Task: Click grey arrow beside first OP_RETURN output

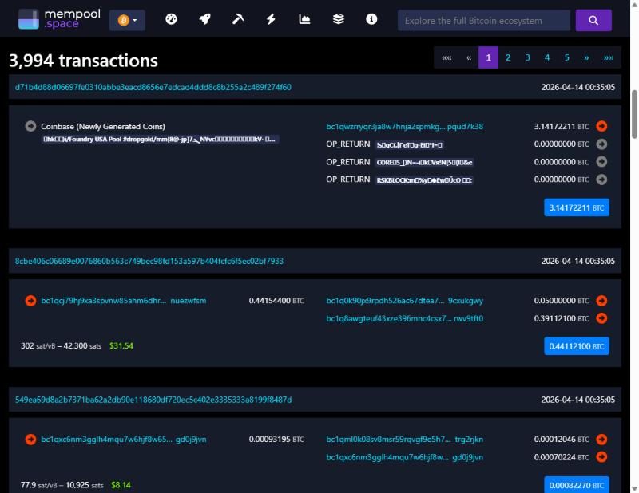Action: 601,144
